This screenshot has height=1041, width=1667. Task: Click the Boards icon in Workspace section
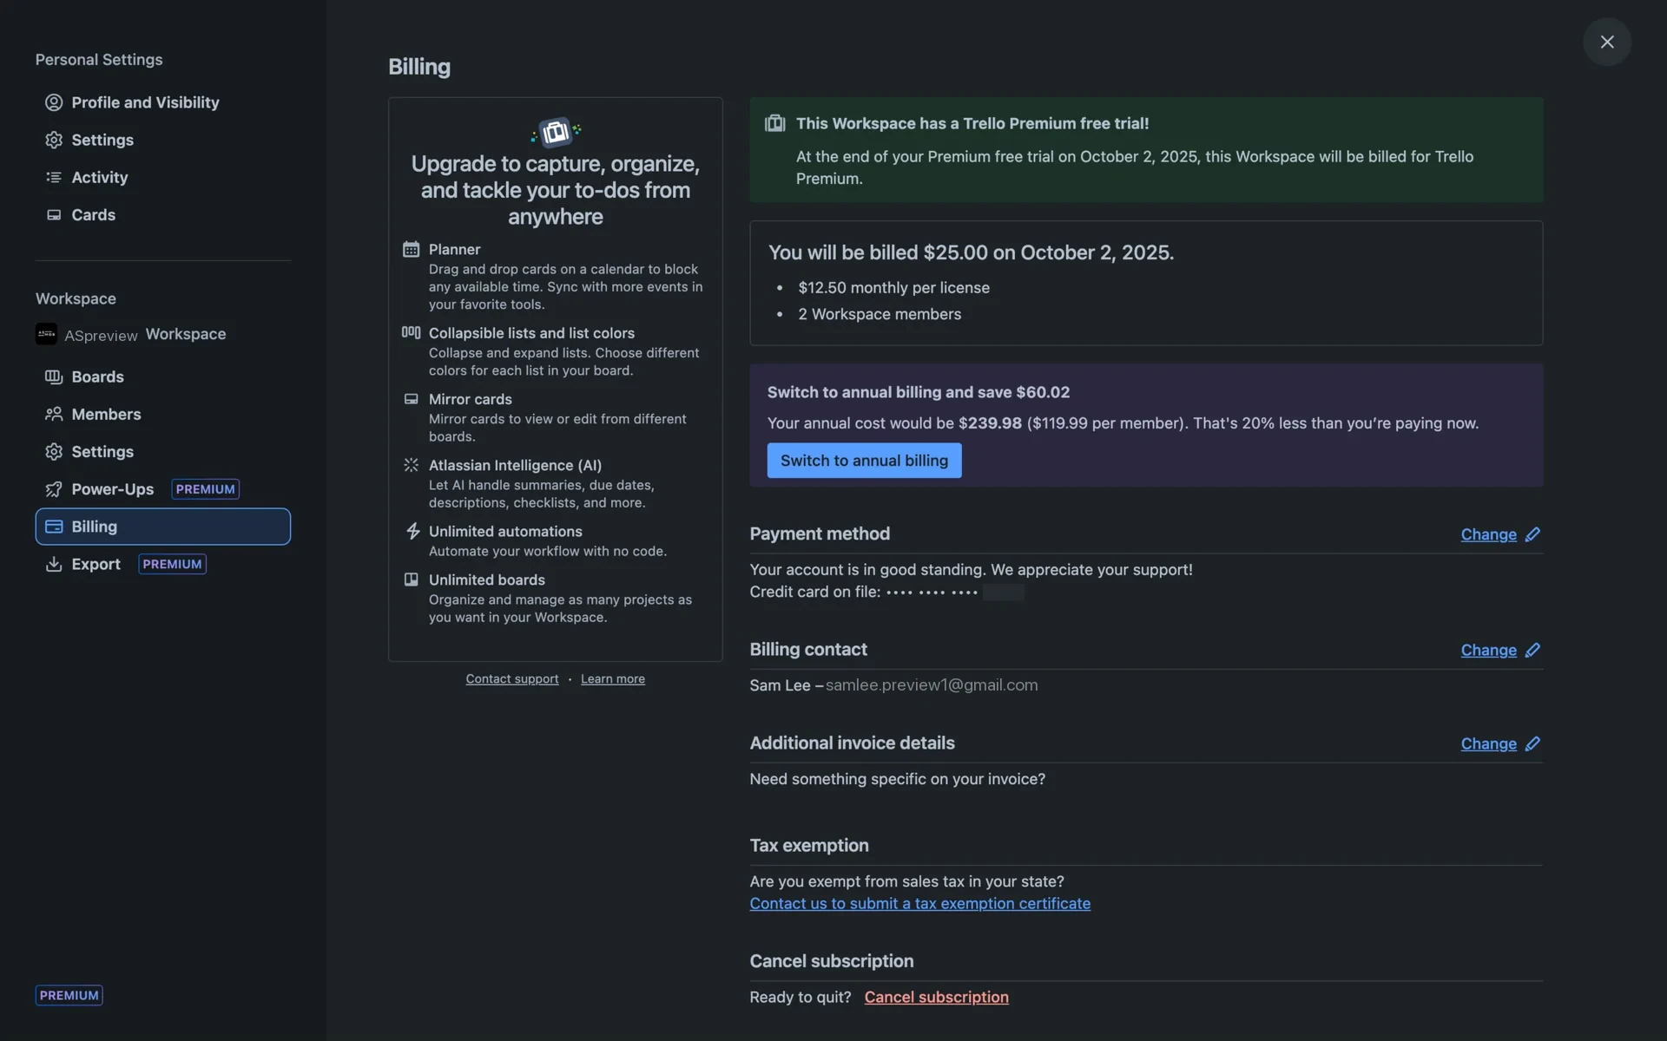54,376
